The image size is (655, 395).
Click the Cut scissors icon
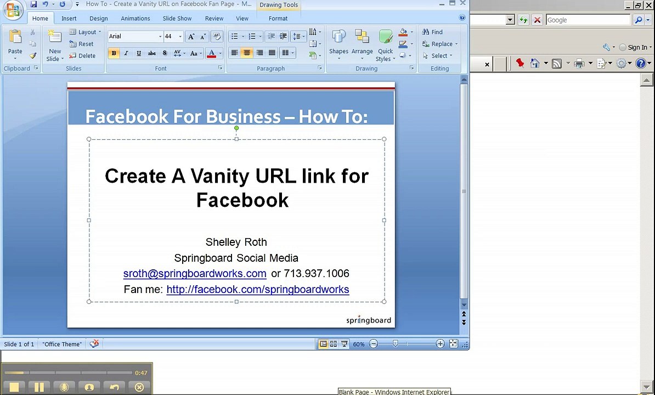tap(32, 32)
